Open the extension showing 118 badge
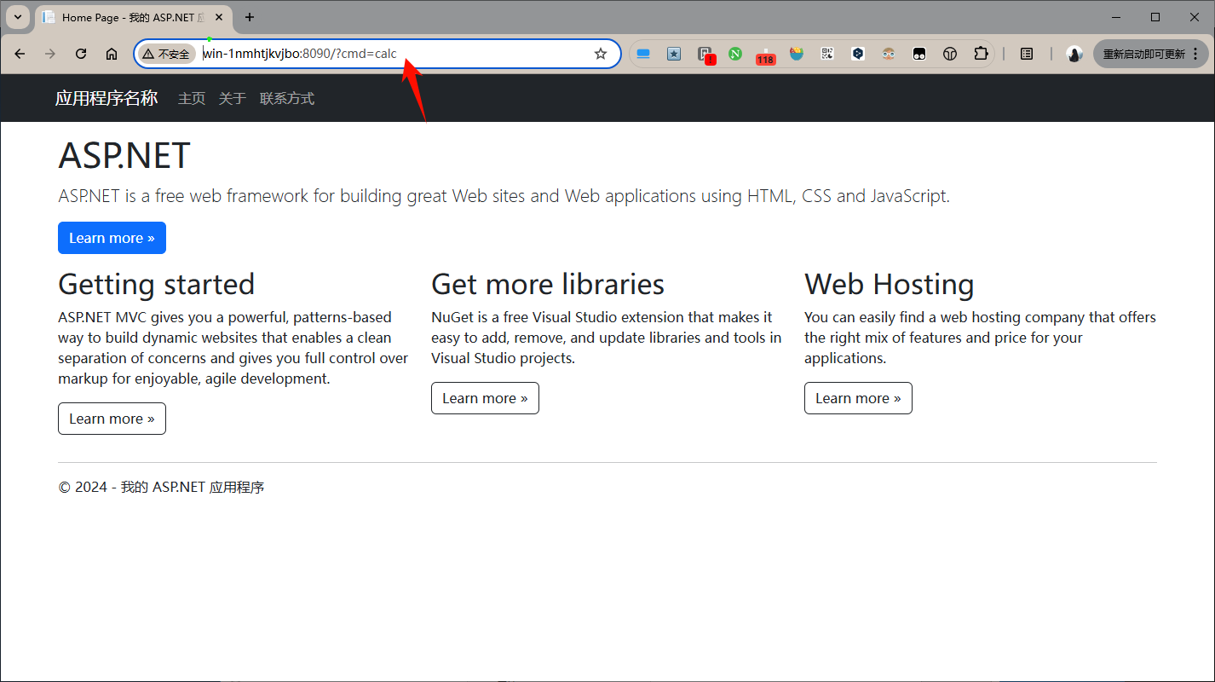This screenshot has height=682, width=1215. point(765,55)
